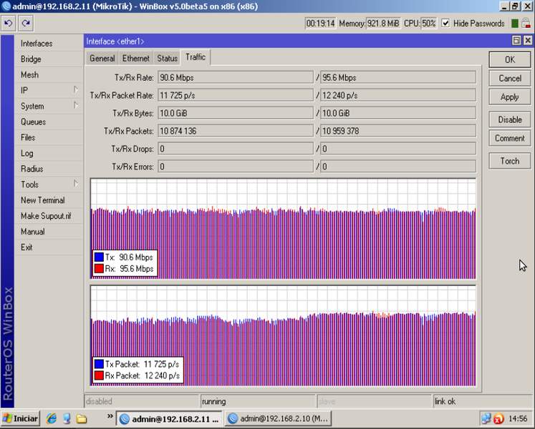Click Rx Packets field 10 959 378
535x429 pixels.
pyautogui.click(x=397, y=131)
